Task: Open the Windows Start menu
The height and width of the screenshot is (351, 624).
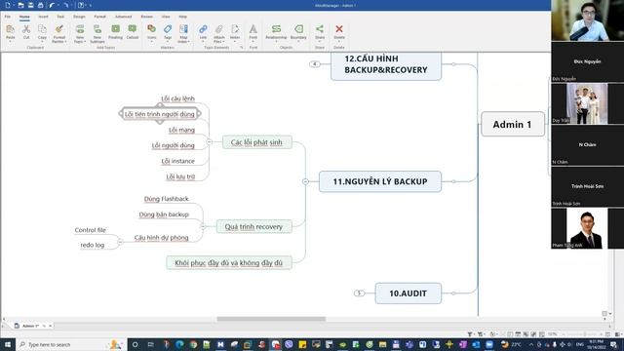Action: click(8, 344)
